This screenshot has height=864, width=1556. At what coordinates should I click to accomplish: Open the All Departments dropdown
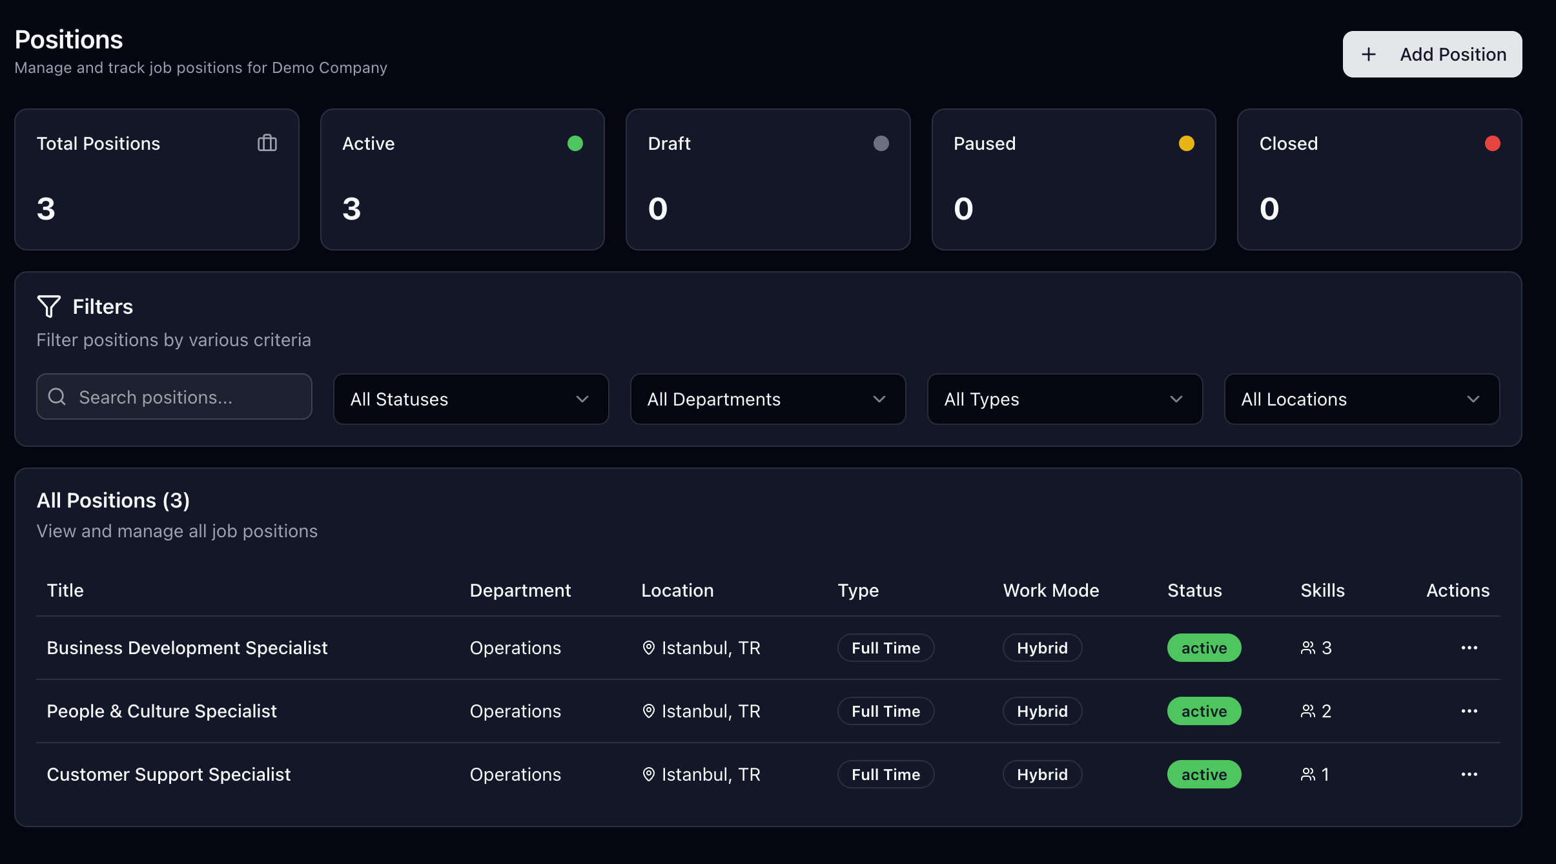click(768, 399)
